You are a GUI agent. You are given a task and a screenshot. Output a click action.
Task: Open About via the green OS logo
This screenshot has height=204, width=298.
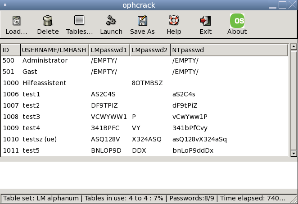(237, 21)
